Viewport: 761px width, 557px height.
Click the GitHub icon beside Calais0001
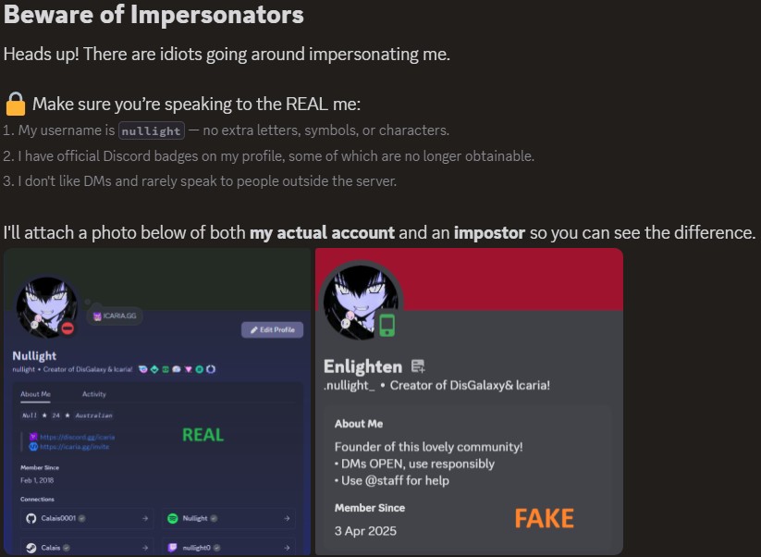pos(31,519)
